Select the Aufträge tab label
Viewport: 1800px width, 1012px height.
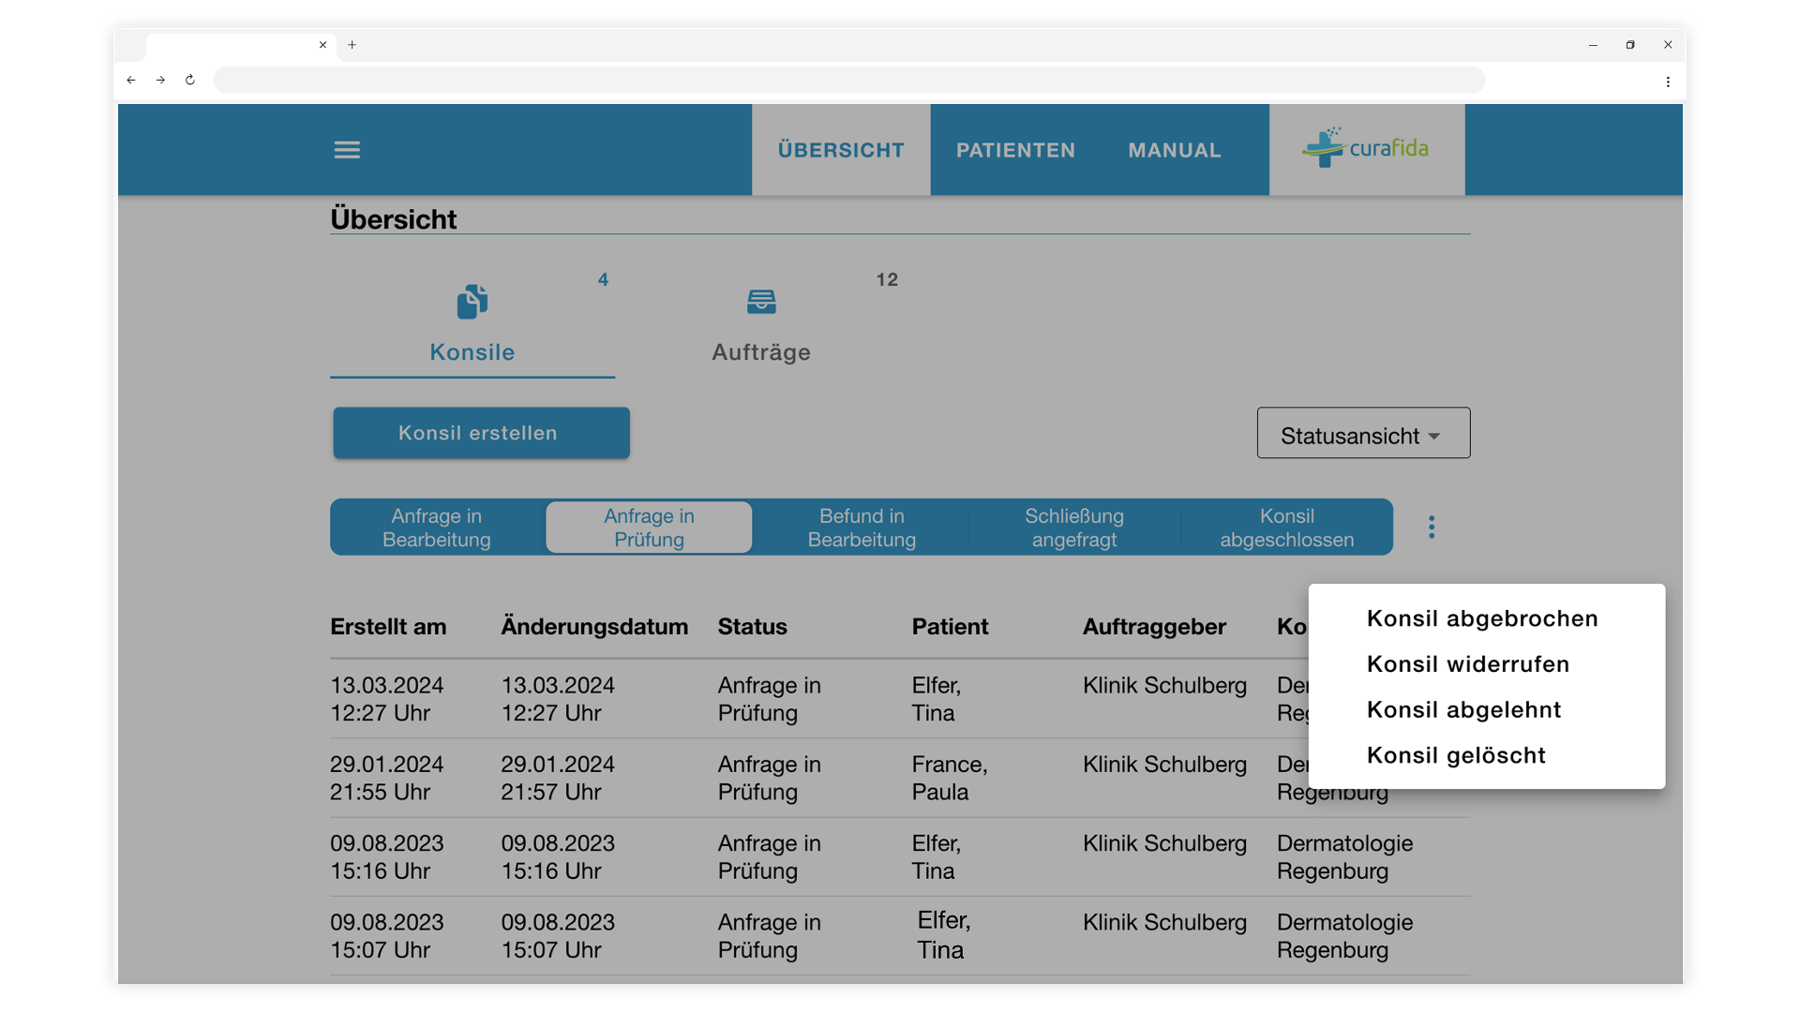761,352
